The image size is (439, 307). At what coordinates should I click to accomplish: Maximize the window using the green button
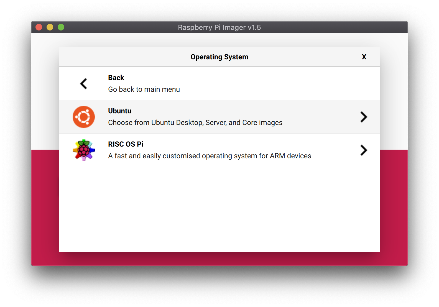(x=61, y=27)
